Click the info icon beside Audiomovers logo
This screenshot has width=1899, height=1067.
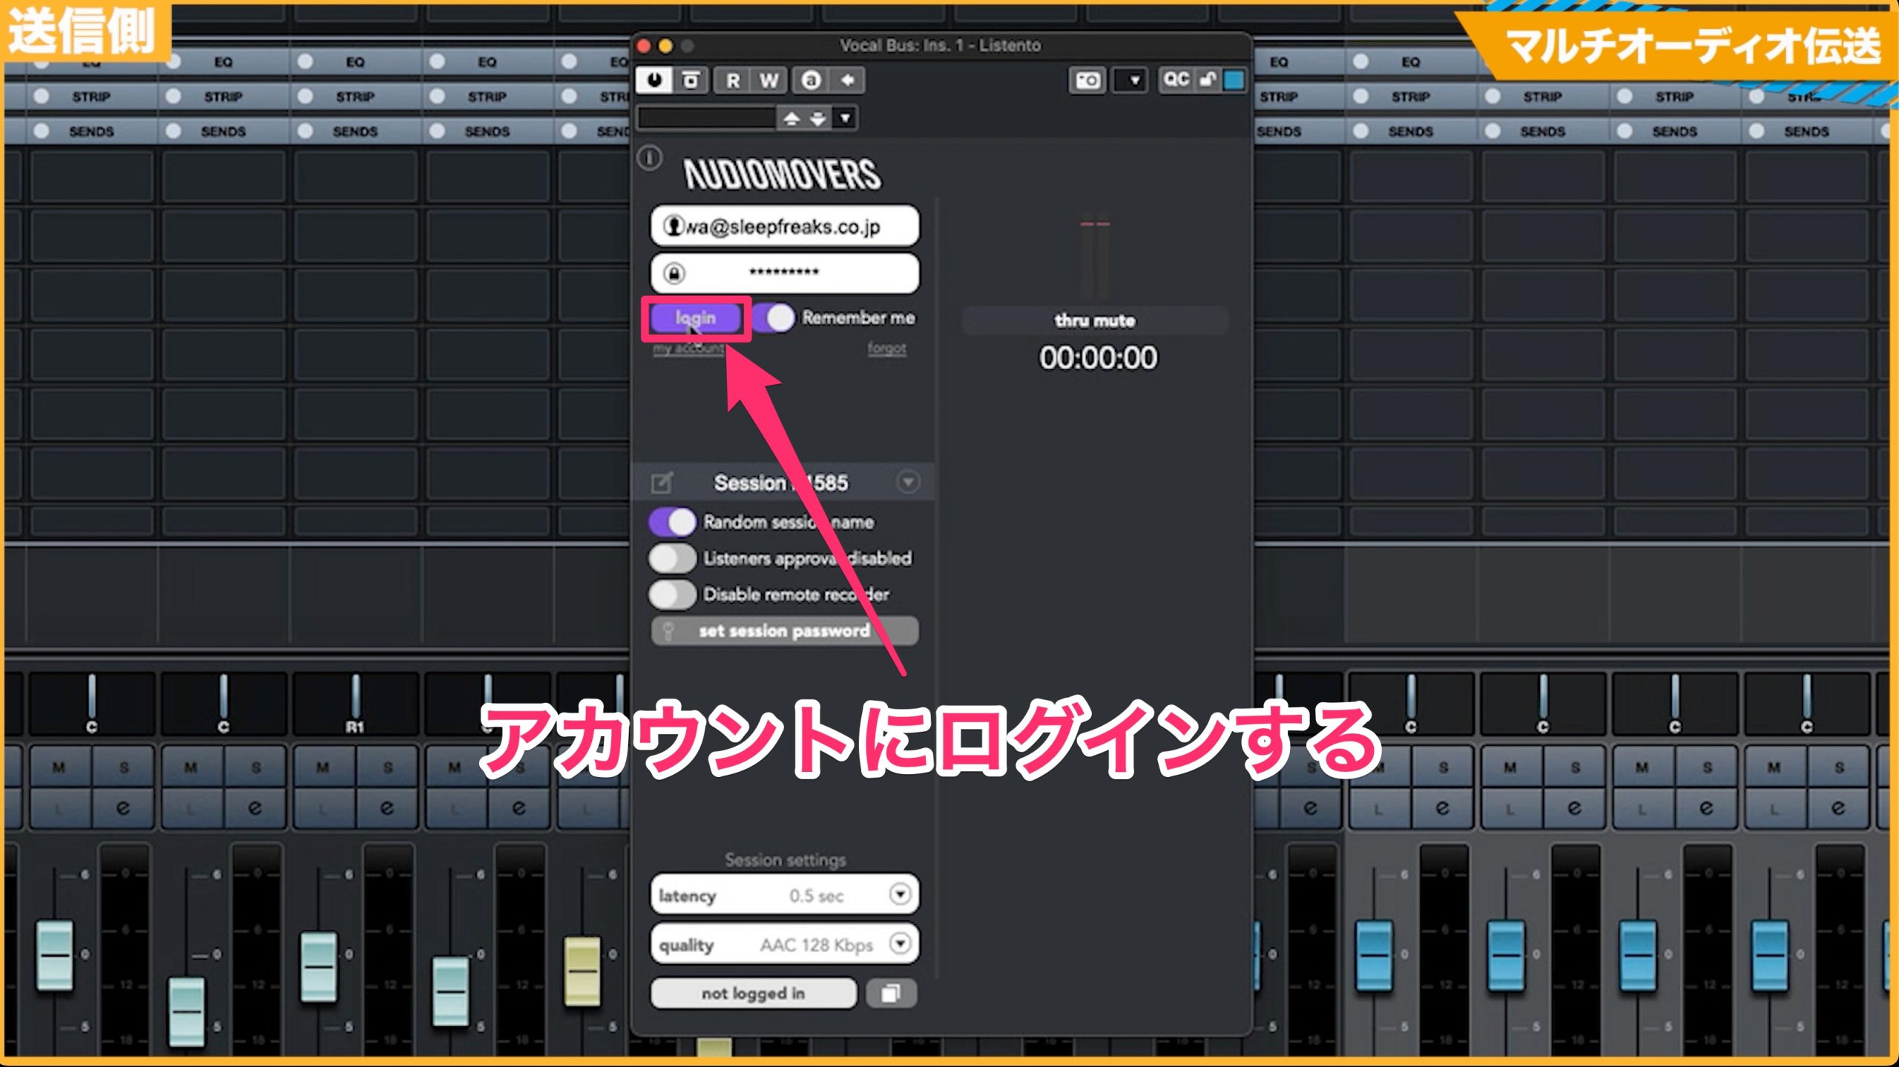pyautogui.click(x=651, y=158)
